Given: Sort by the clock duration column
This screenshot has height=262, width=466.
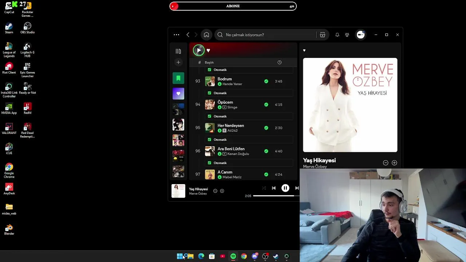Looking at the screenshot, I should pos(280,63).
